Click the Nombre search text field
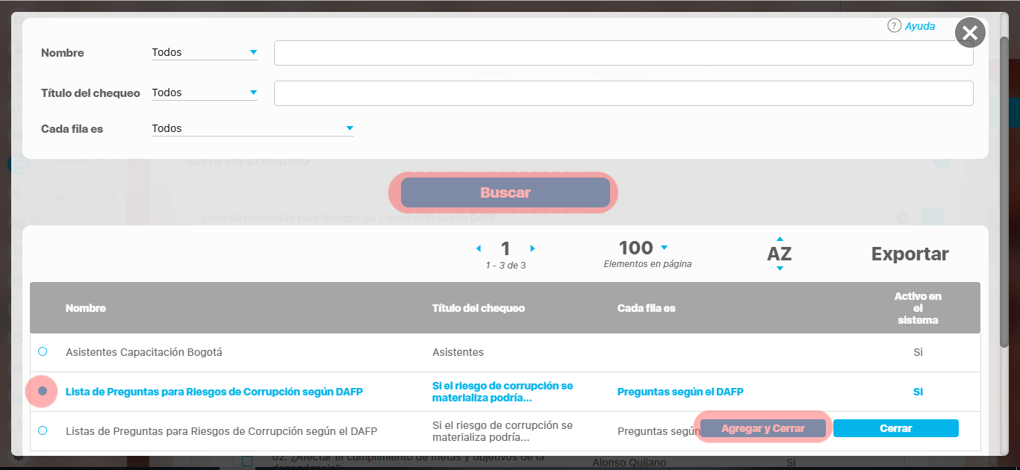Image resolution: width=1020 pixels, height=470 pixels. 623,53
